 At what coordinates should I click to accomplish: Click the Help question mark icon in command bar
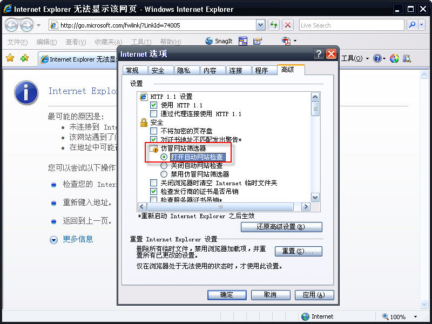[x=377, y=58]
